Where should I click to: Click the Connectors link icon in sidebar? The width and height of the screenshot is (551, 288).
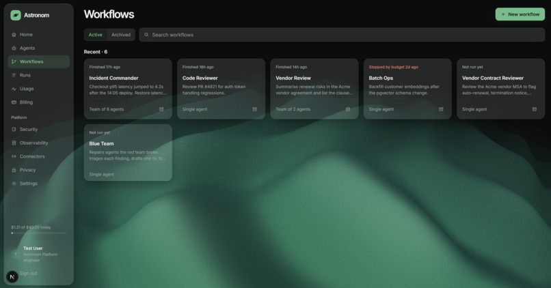tap(14, 156)
